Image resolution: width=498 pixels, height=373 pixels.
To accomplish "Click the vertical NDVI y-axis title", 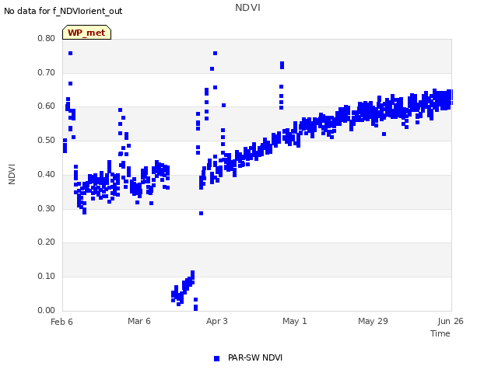I will click(x=12, y=174).
